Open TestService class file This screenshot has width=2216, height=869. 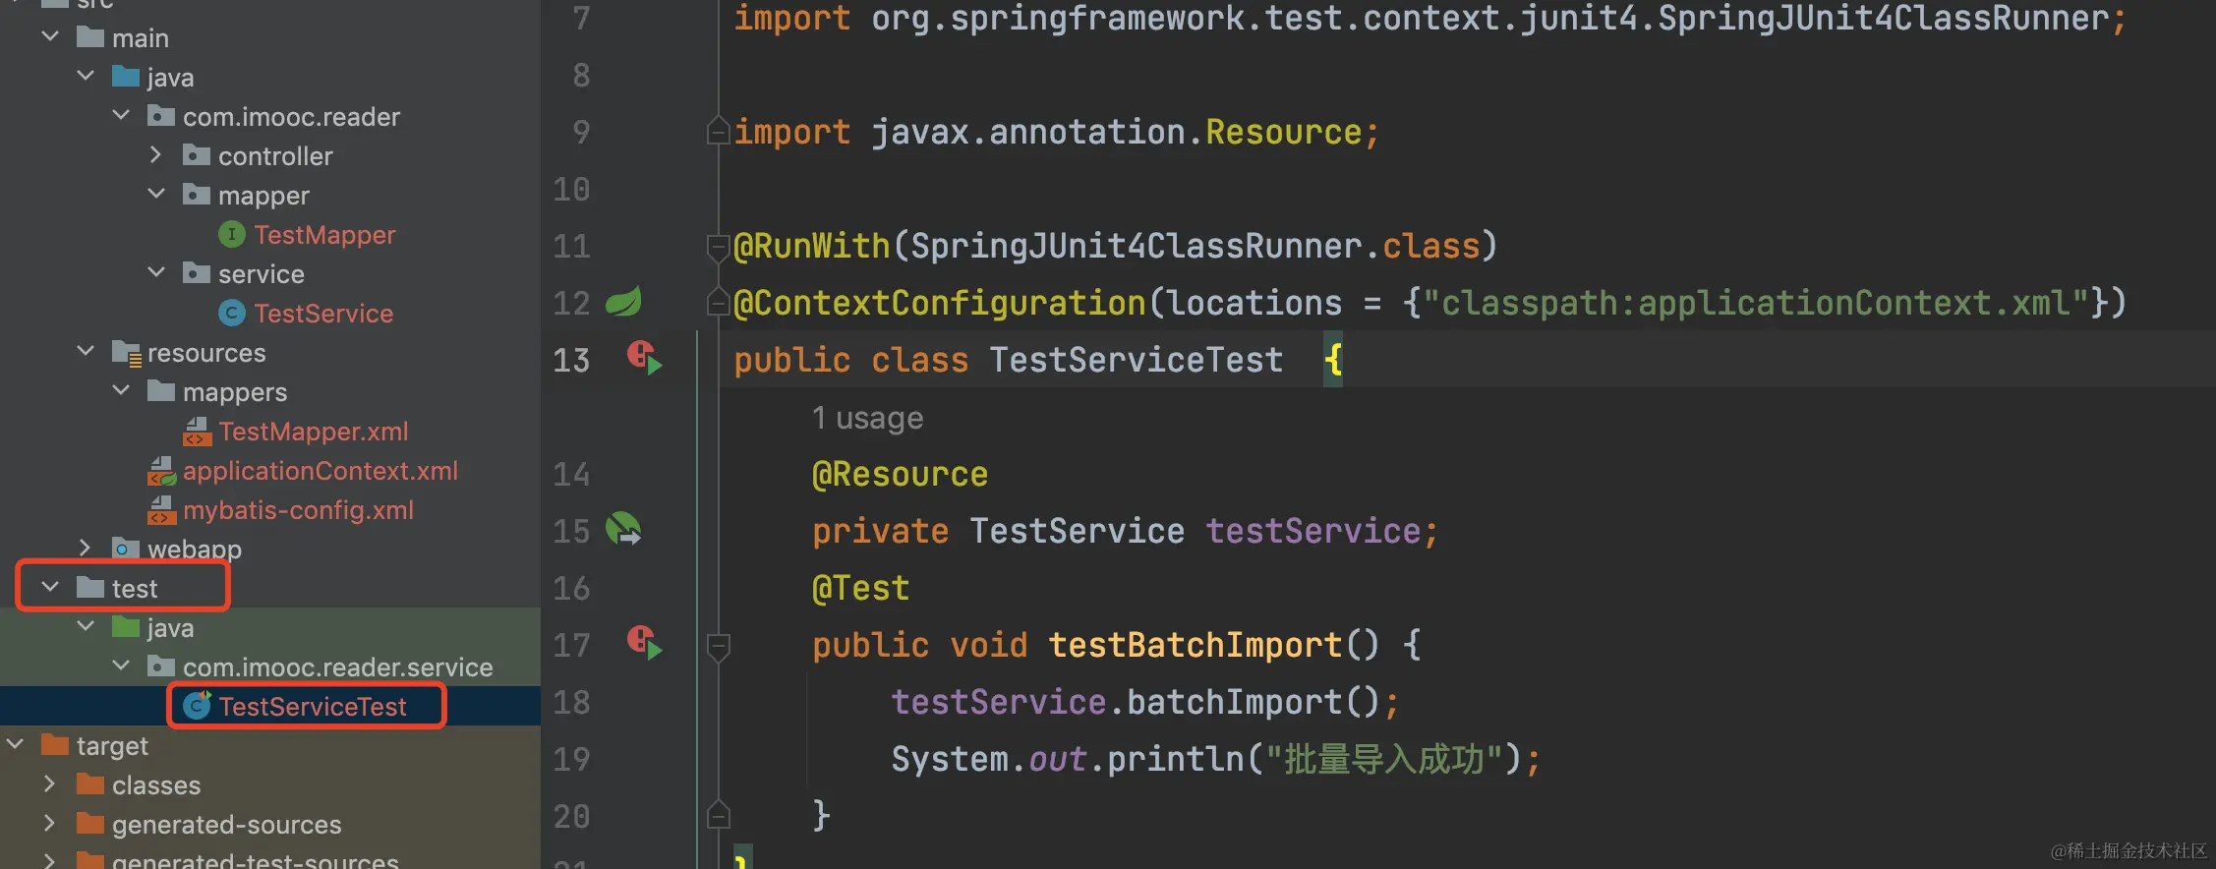(322, 314)
